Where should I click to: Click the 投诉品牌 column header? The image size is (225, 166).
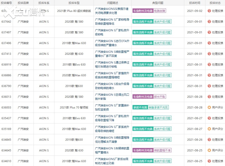tap(23, 3)
